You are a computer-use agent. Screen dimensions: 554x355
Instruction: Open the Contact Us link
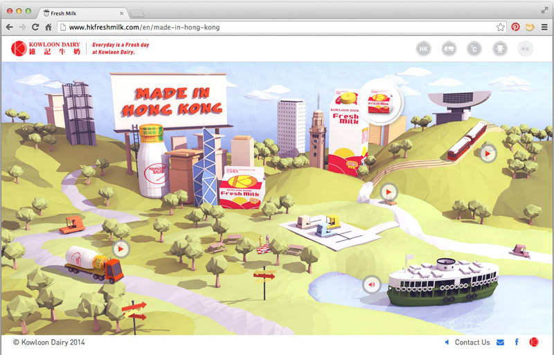[x=472, y=343]
